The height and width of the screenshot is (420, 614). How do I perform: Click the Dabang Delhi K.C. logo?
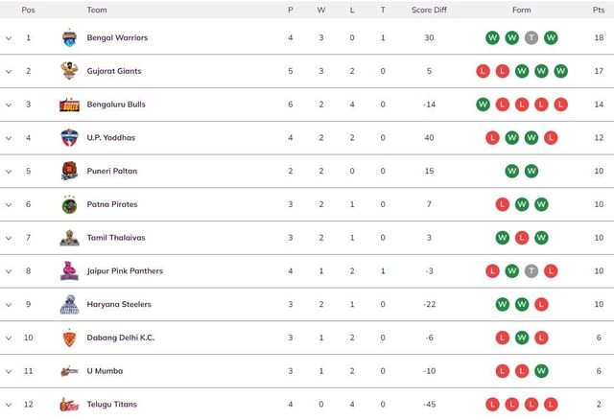69,338
